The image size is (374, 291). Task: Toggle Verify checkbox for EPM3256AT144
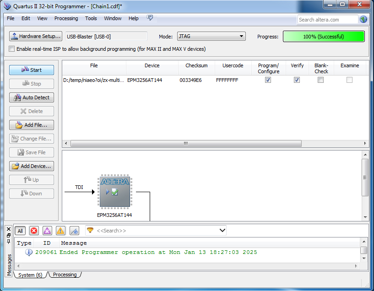[297, 80]
